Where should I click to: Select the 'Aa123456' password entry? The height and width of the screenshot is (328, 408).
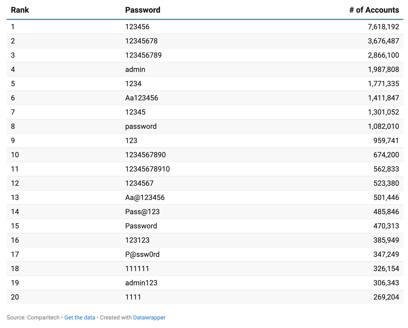[142, 98]
